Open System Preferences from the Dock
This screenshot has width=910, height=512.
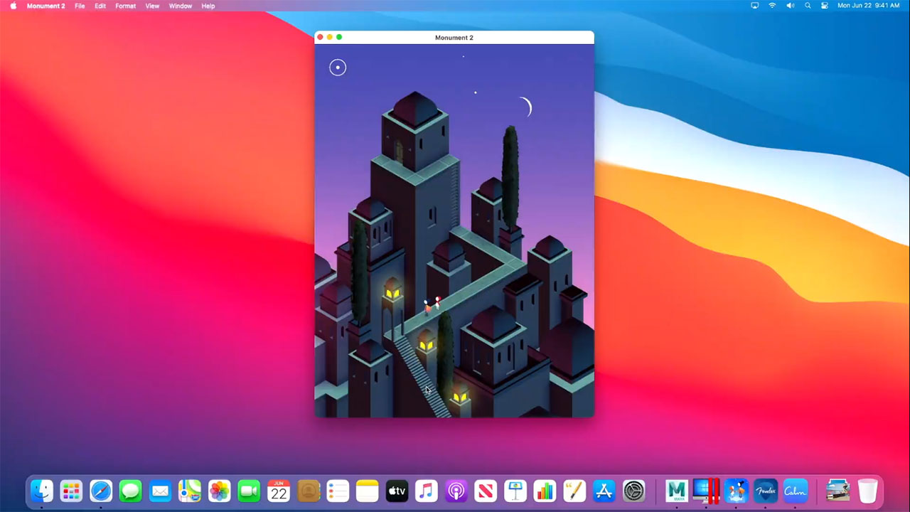(x=633, y=491)
